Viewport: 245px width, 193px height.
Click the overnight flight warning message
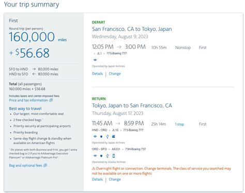tap(161, 171)
